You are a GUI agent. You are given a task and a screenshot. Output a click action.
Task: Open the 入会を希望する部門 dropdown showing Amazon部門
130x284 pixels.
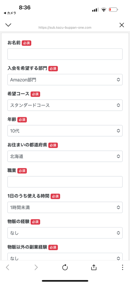coord(65,80)
